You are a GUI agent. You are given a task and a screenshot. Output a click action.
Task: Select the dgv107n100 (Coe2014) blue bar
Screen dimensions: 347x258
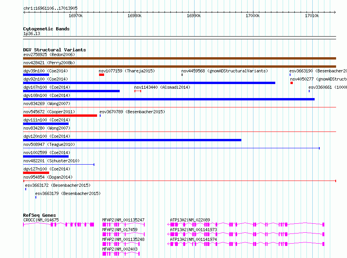pyautogui.click(x=71, y=91)
